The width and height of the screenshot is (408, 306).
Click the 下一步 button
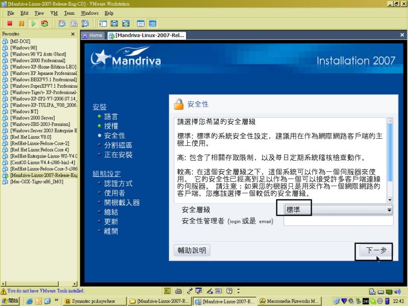point(376,250)
